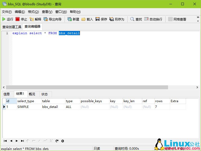Image resolution: width=201 pixels, height=151 pixels.
Task: Click the add record plus icon
Action: (x=28, y=141)
